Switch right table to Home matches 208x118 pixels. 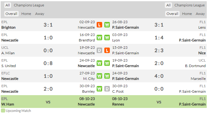click(x=187, y=14)
